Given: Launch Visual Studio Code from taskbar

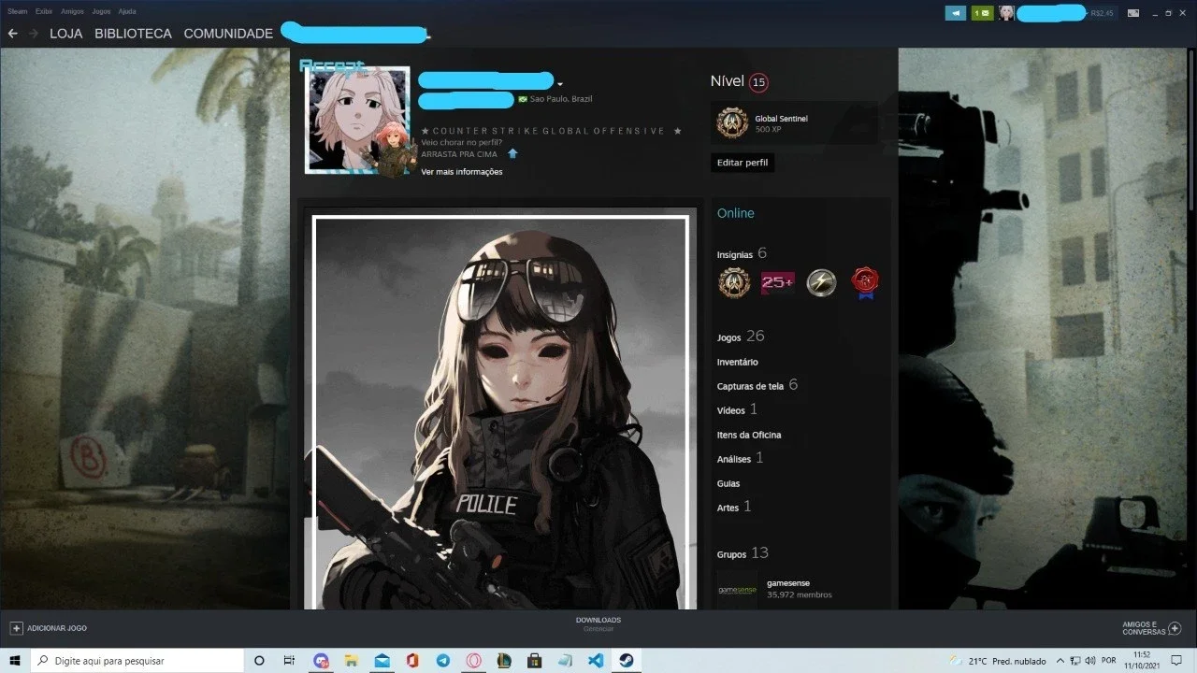Looking at the screenshot, I should coord(596,660).
